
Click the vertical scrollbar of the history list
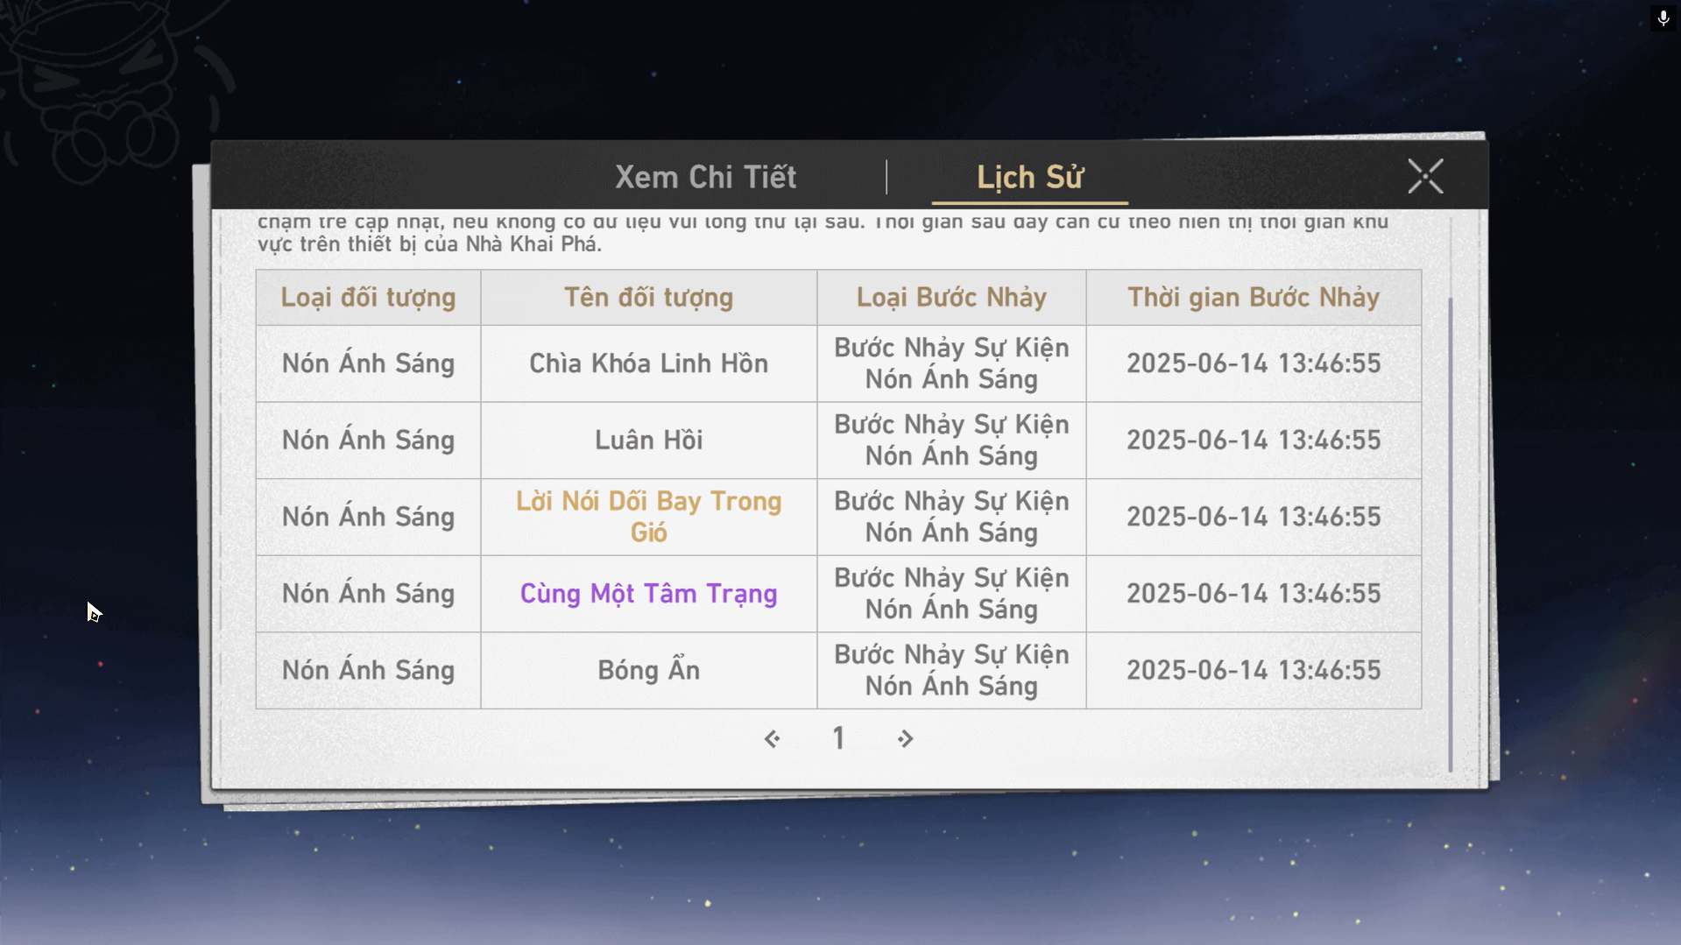tap(1450, 532)
